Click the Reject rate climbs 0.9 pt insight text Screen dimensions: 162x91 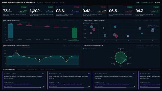(x=23, y=77)
